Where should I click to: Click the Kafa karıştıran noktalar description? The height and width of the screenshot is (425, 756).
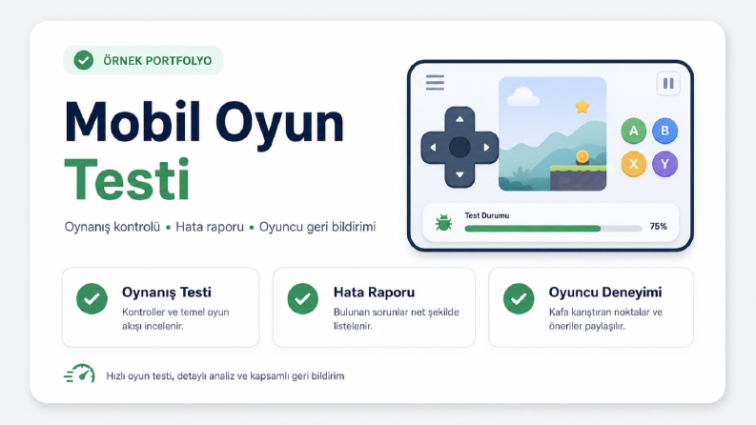click(x=605, y=319)
